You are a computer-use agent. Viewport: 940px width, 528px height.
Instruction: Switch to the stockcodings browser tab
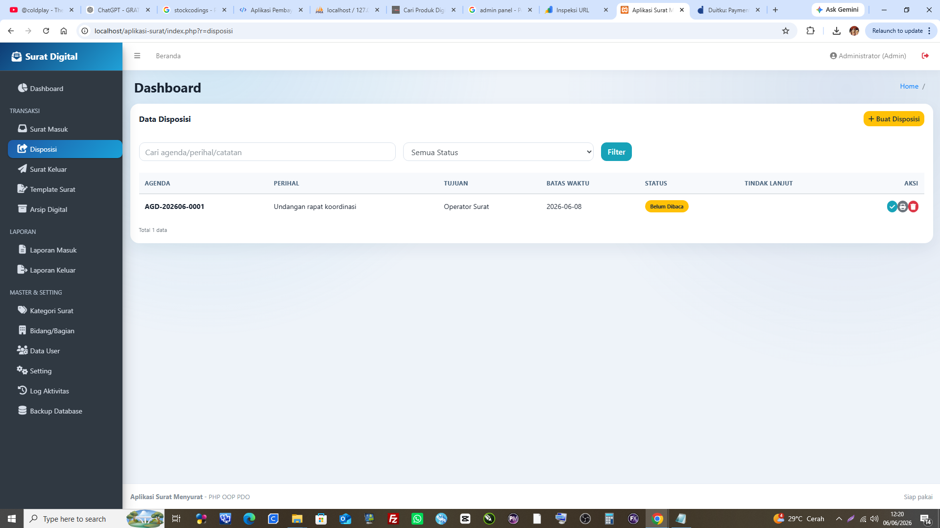[x=194, y=10]
